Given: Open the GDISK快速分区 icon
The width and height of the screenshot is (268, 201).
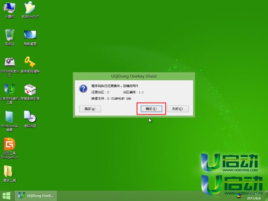Looking at the screenshot, I should coord(9,67).
